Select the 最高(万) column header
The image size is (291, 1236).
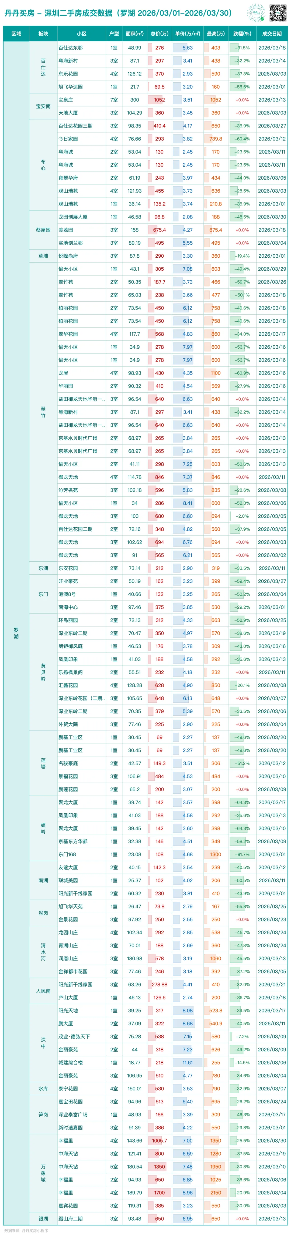click(216, 33)
